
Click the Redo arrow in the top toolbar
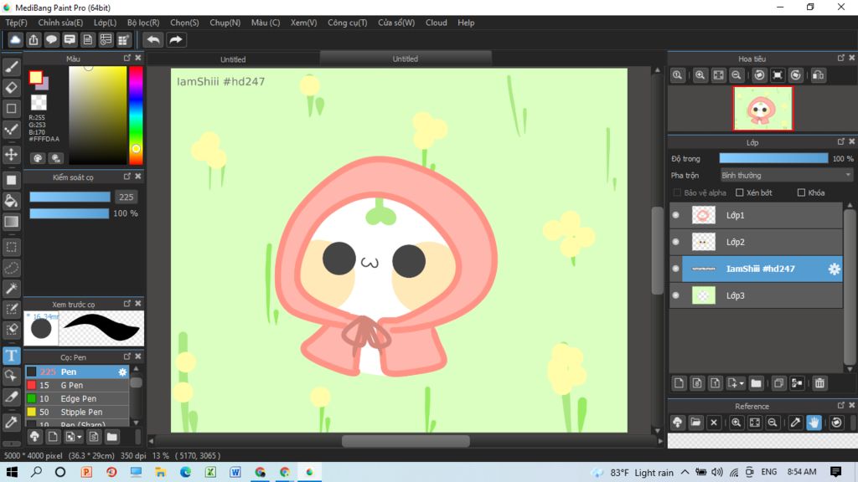(176, 40)
